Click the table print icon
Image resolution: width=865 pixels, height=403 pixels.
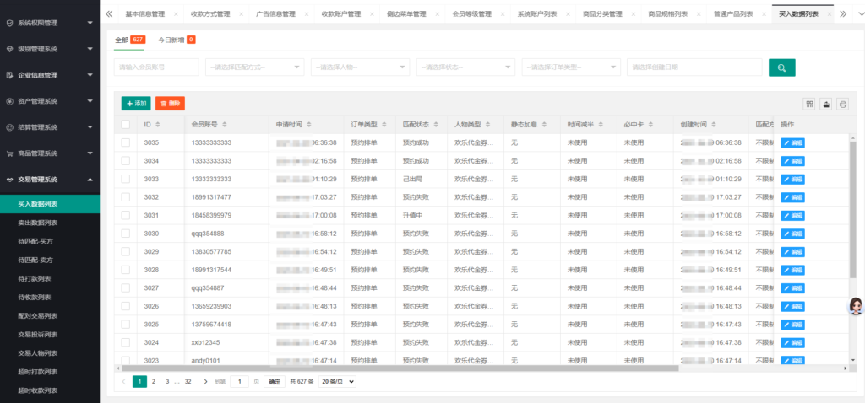(x=842, y=104)
